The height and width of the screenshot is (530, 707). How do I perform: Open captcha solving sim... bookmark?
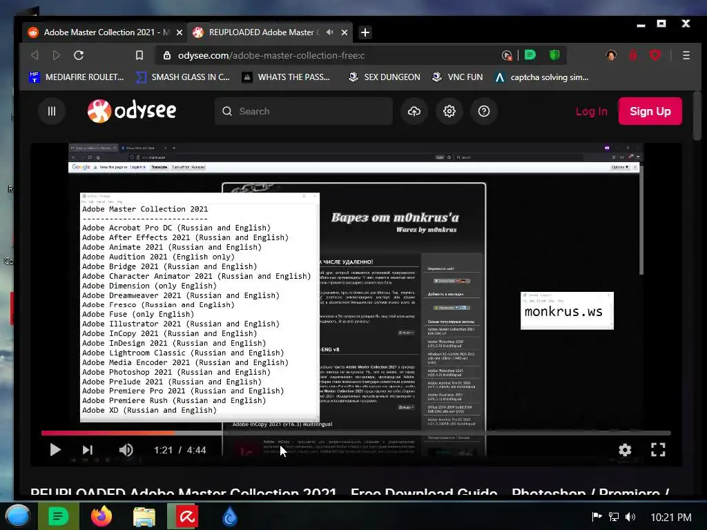[x=541, y=77]
